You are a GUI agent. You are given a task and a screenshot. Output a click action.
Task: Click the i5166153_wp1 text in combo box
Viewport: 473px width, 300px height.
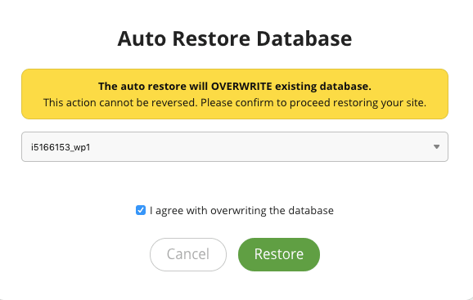61,147
